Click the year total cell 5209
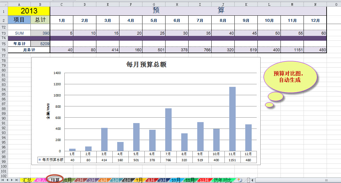This screenshot has width=341, height=183. click(x=40, y=44)
